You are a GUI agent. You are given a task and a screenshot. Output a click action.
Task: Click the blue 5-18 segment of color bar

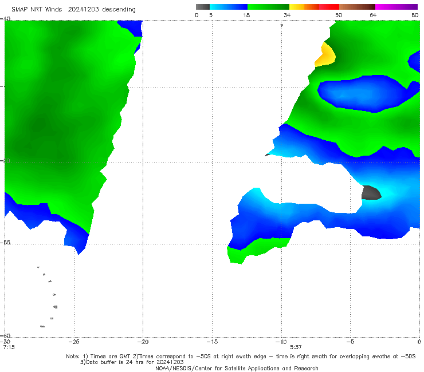coord(229,7)
